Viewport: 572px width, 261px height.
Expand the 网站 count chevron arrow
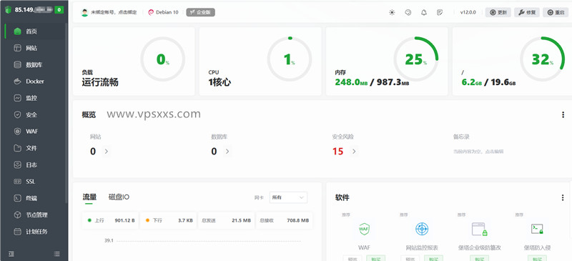106,151
